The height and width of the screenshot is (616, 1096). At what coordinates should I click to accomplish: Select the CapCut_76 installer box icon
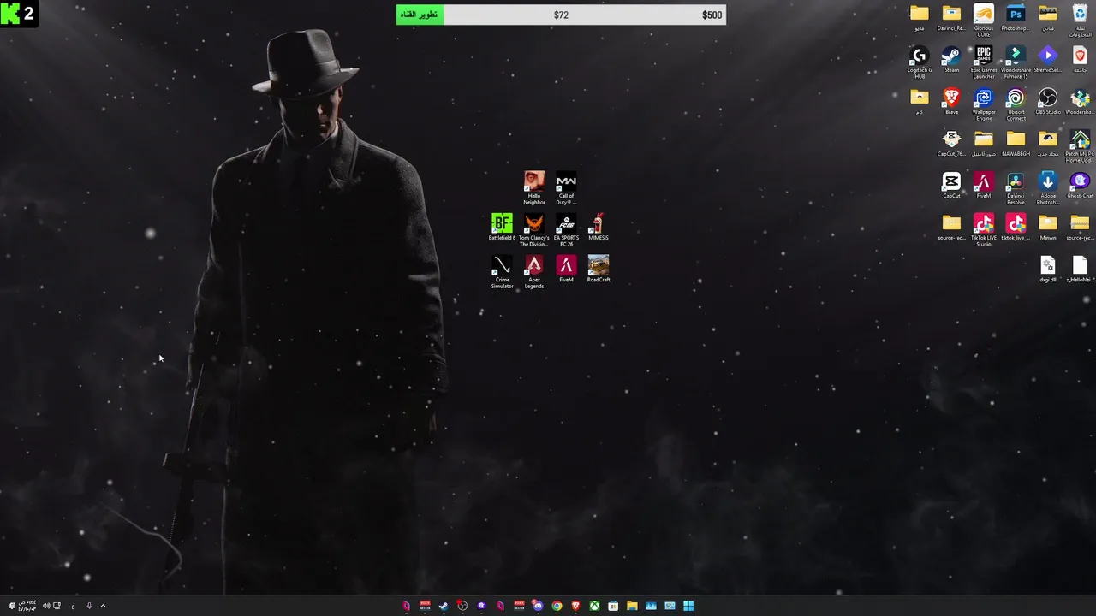click(951, 143)
